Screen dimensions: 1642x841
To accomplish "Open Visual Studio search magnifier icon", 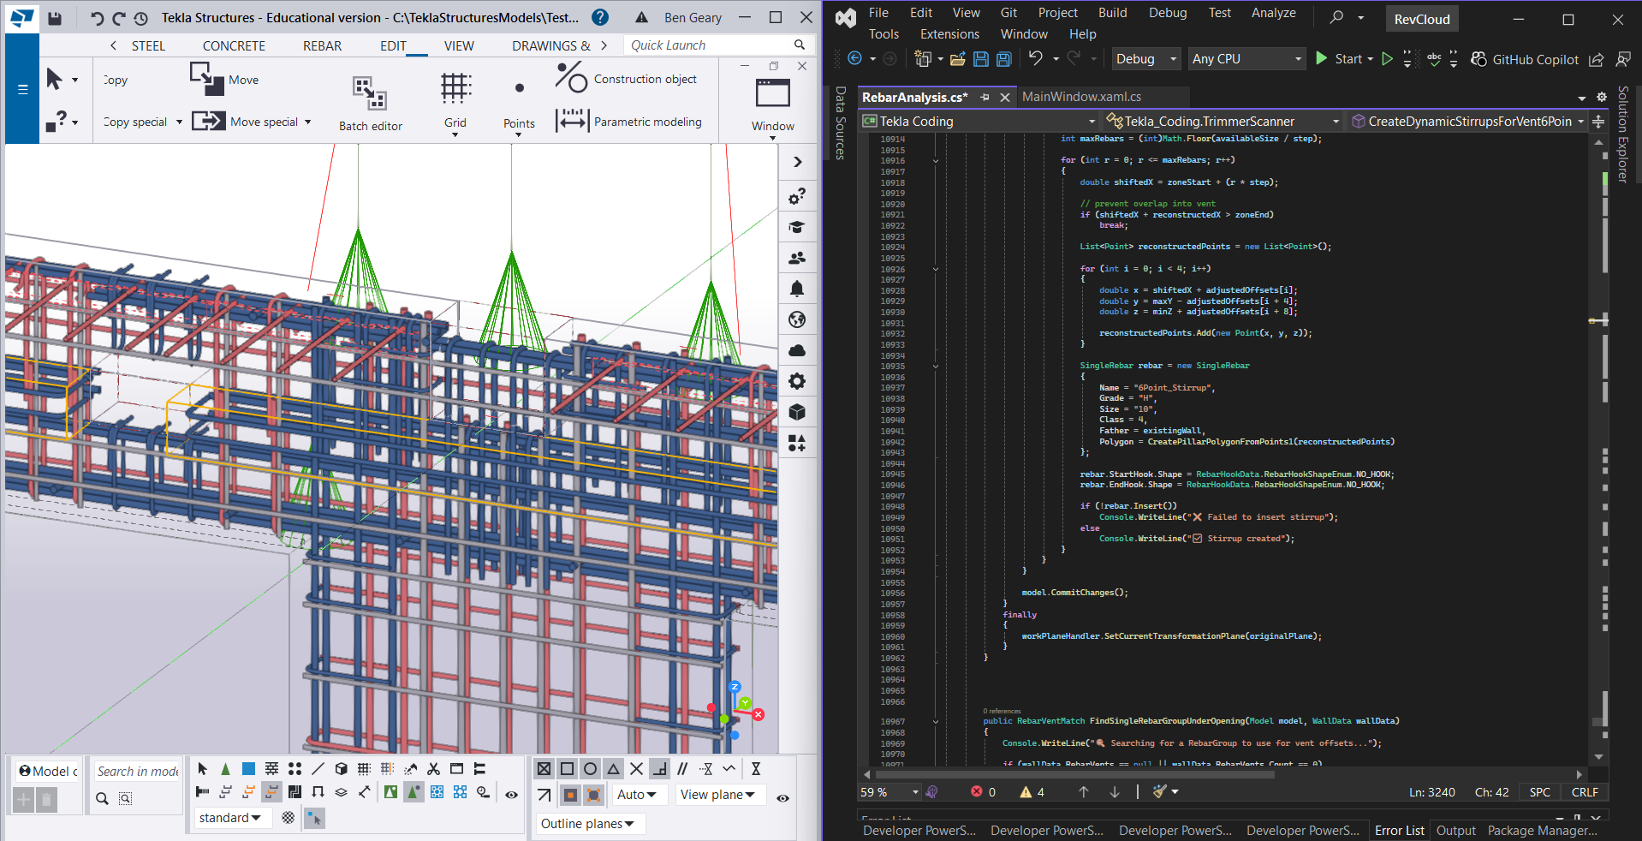I will [1336, 16].
